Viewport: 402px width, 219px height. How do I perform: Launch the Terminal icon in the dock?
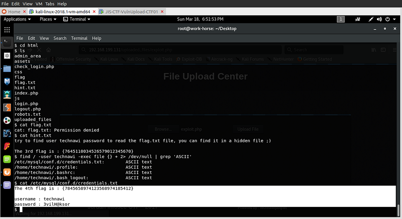(7, 42)
